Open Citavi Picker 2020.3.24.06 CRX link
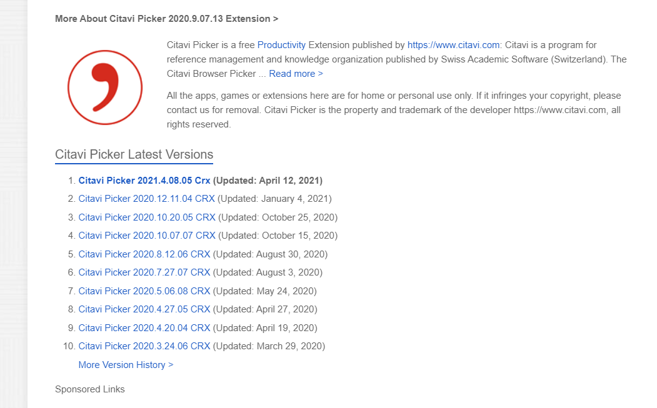This screenshot has width=657, height=408. pos(144,346)
